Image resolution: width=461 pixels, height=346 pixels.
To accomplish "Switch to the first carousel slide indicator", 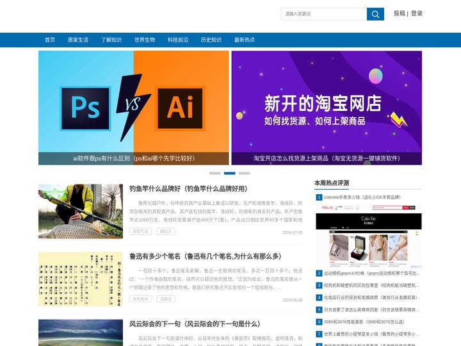I will click(x=215, y=173).
